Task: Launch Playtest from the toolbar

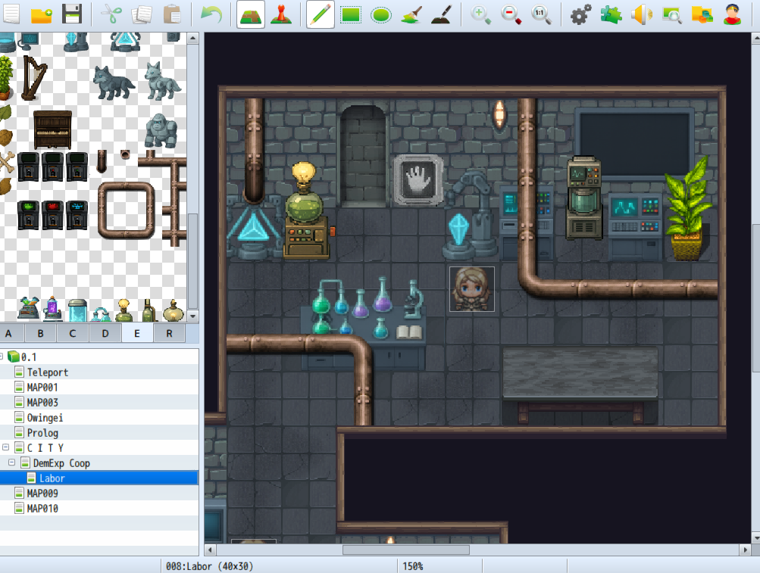Action: (732, 14)
